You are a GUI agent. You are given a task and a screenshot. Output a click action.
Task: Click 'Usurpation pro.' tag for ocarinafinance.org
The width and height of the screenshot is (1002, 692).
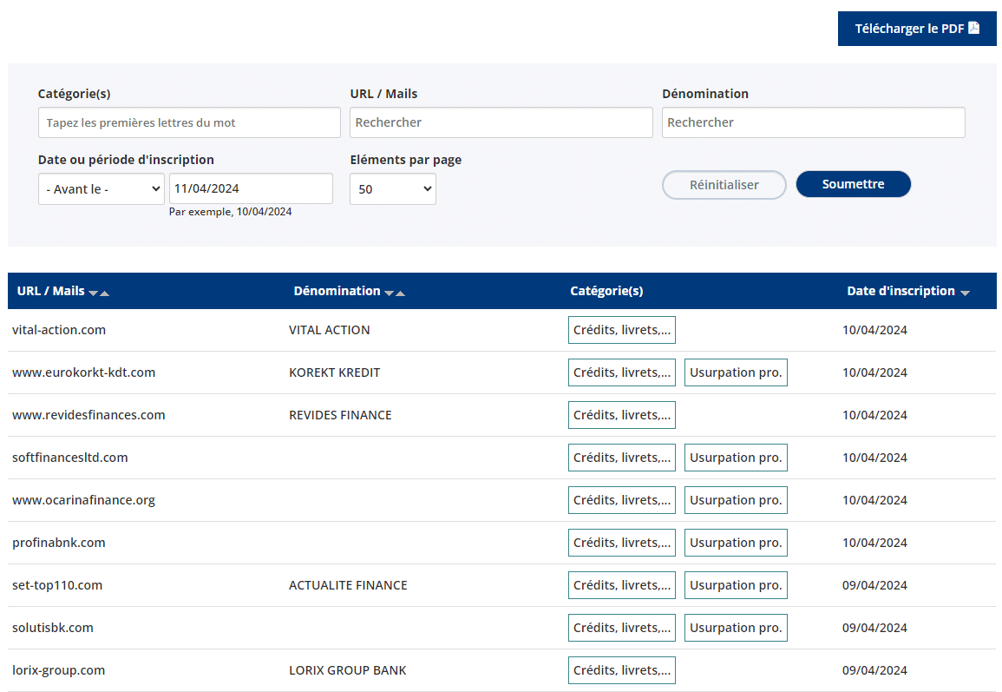click(x=736, y=500)
